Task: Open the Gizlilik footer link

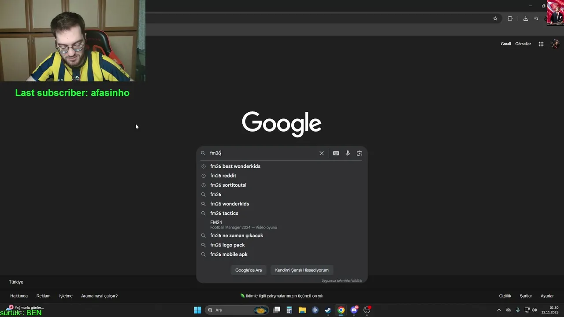Action: coord(505,296)
